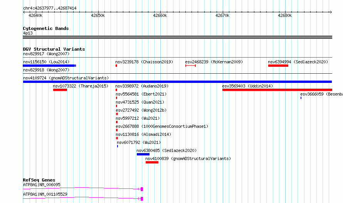Click esv2667888 1000GenomesConsortiumPhase1 label
This screenshot has width=343, height=203.
[x=162, y=126]
